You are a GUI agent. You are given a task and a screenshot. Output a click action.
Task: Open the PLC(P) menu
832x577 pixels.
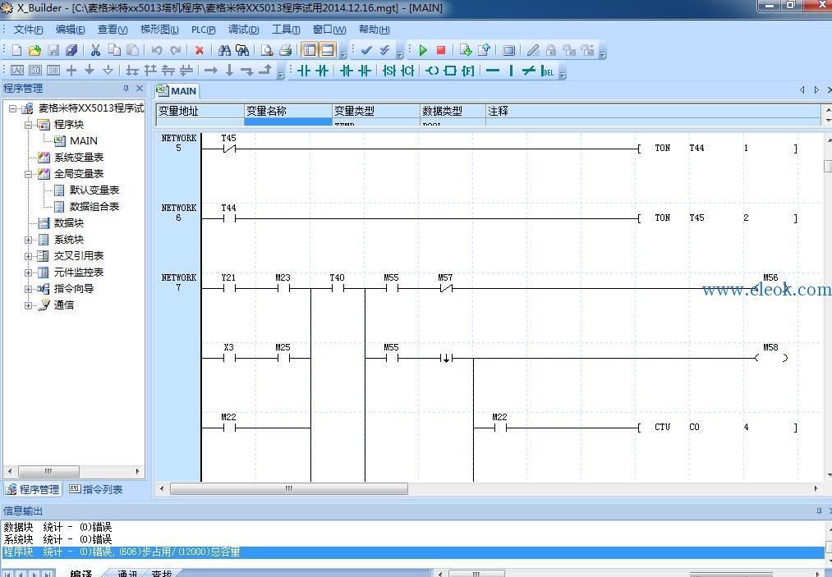click(203, 30)
